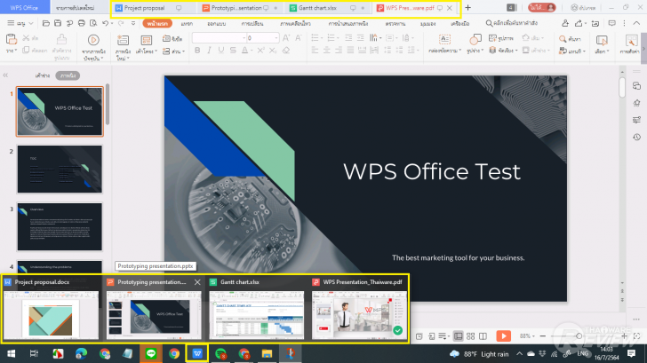Toggle Slides thumbnail view in left panel

pyautogui.click(x=68, y=75)
